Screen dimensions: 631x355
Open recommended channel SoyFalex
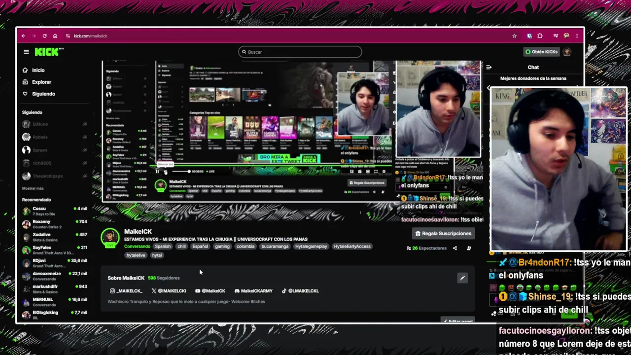coord(54,250)
